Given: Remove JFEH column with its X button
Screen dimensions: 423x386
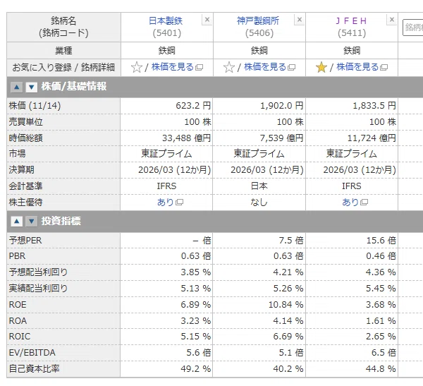Looking at the screenshot, I should 392,20.
